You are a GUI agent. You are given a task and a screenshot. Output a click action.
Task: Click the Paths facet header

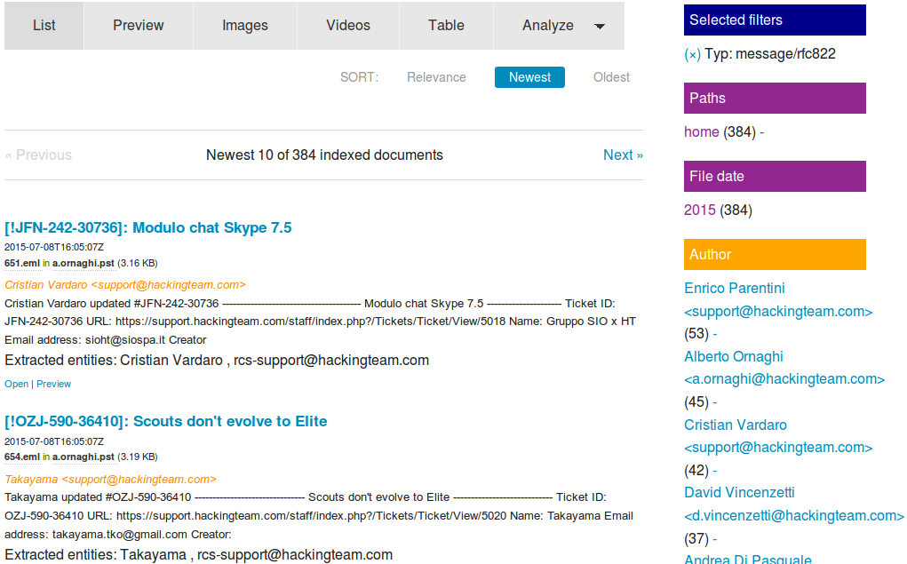(x=775, y=99)
